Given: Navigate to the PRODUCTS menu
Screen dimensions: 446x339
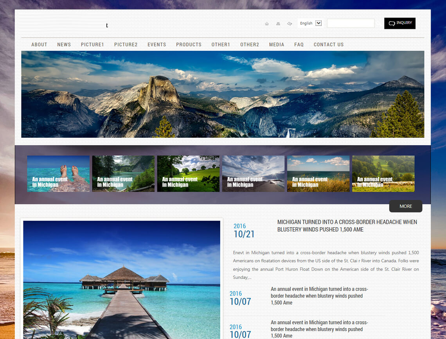Looking at the screenshot, I should [189, 45].
